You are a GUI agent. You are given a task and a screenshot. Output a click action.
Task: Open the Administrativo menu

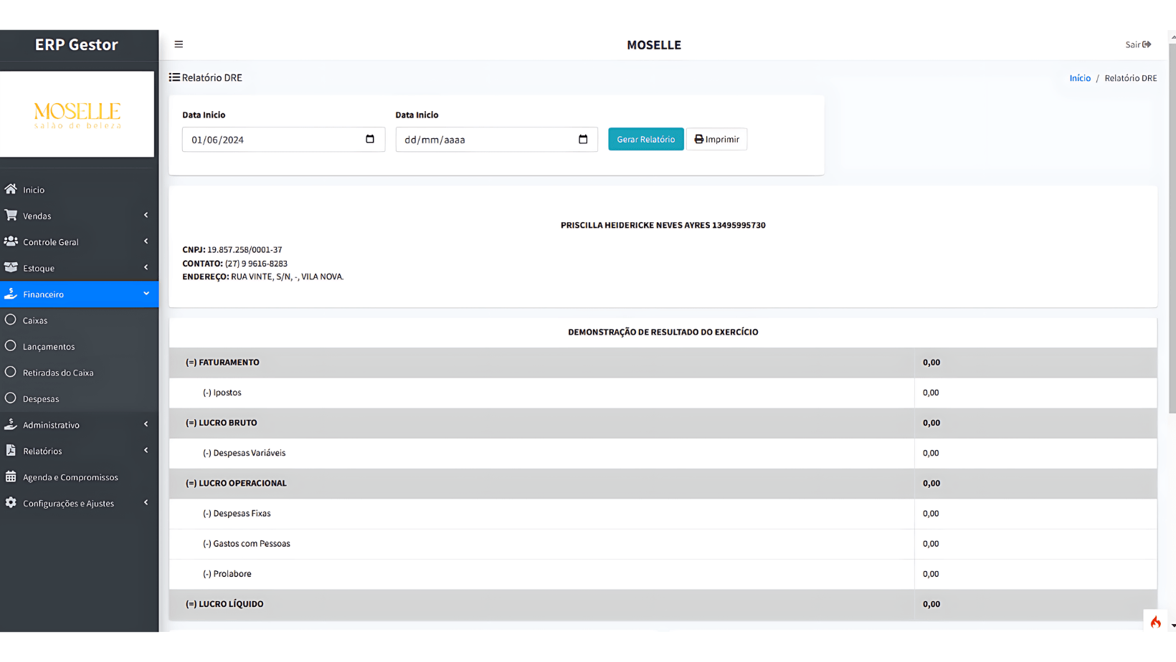(51, 425)
